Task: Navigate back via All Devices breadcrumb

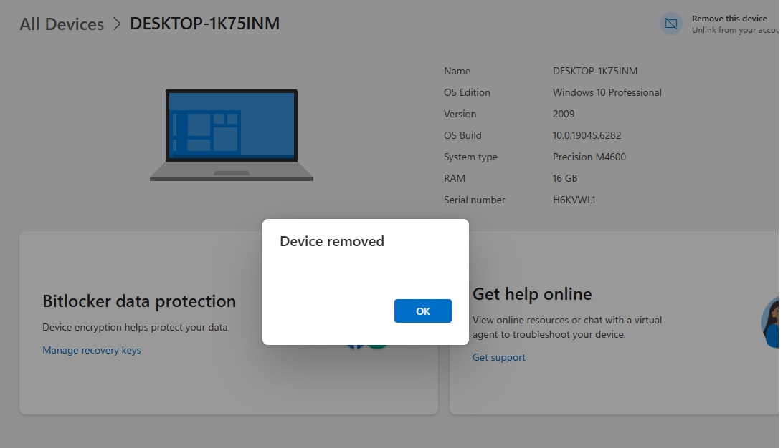Action: [61, 24]
